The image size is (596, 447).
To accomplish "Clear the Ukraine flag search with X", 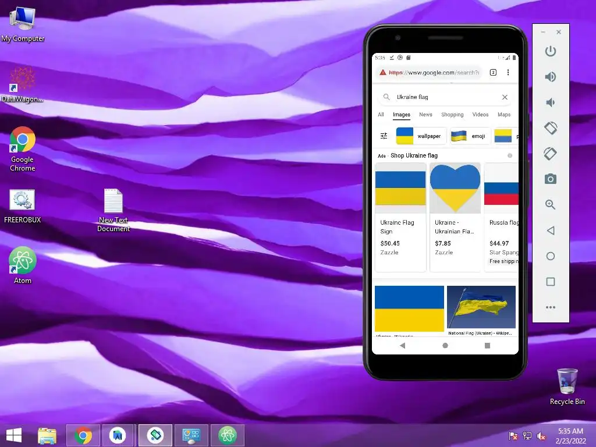I will pos(505,97).
